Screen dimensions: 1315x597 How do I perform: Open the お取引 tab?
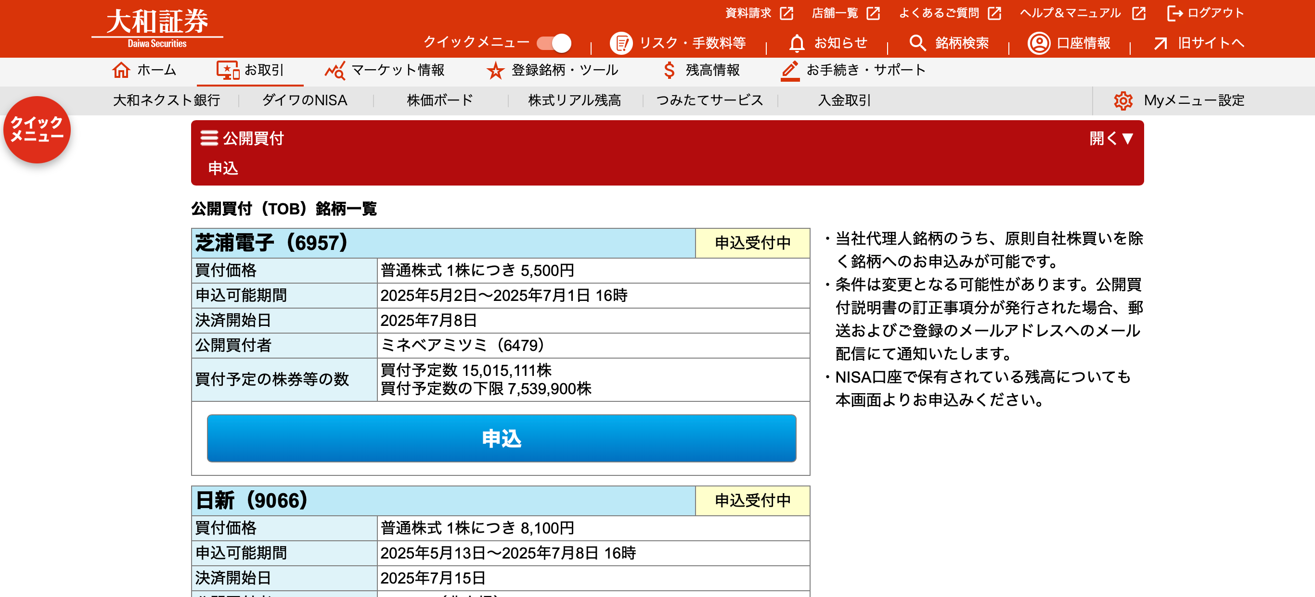pyautogui.click(x=250, y=70)
